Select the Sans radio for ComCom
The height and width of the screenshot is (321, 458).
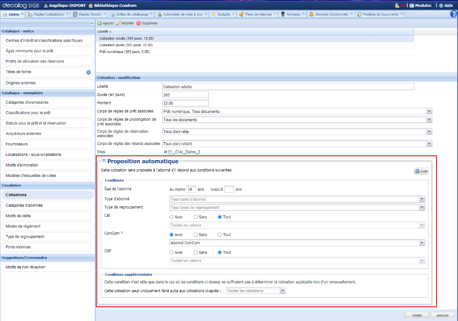point(196,235)
